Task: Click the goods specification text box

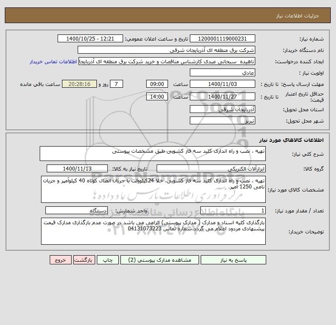Action: 153,189
